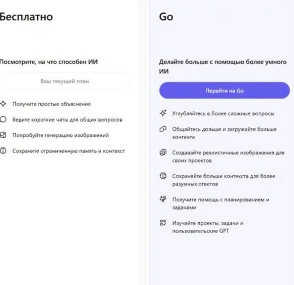Click the memory icon beside "Сохраните ограниченную память"
The width and height of the screenshot is (294, 285).
pyautogui.click(x=3, y=151)
